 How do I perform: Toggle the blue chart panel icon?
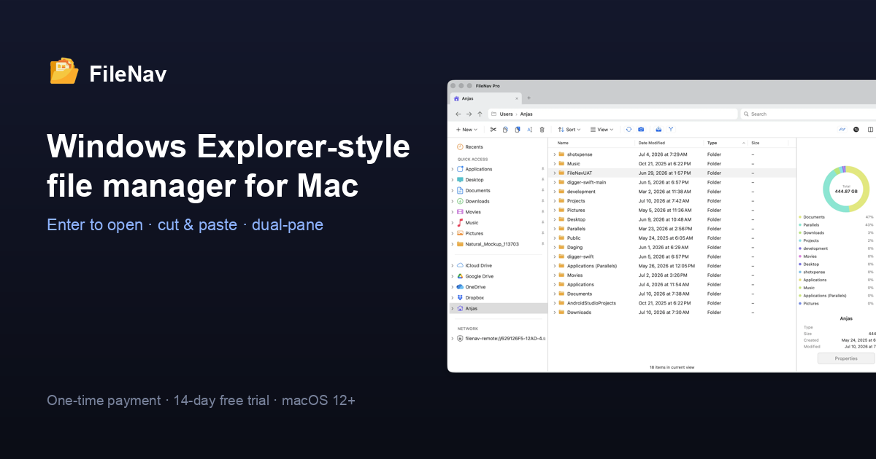842,130
